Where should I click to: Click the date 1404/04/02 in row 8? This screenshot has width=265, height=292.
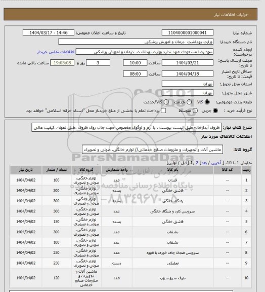pos(26,252)
